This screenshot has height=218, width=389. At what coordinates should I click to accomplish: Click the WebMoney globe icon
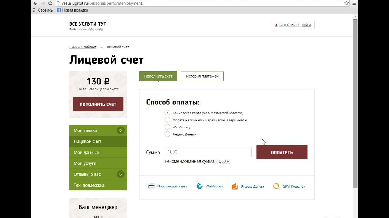(x=200, y=186)
